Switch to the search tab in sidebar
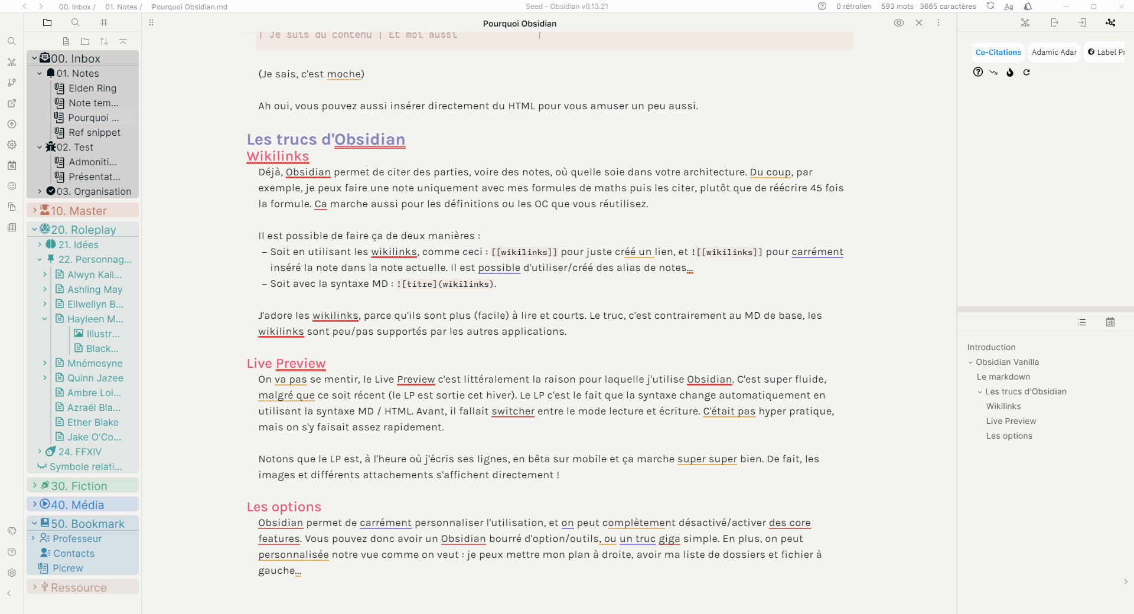The width and height of the screenshot is (1134, 614). click(75, 22)
